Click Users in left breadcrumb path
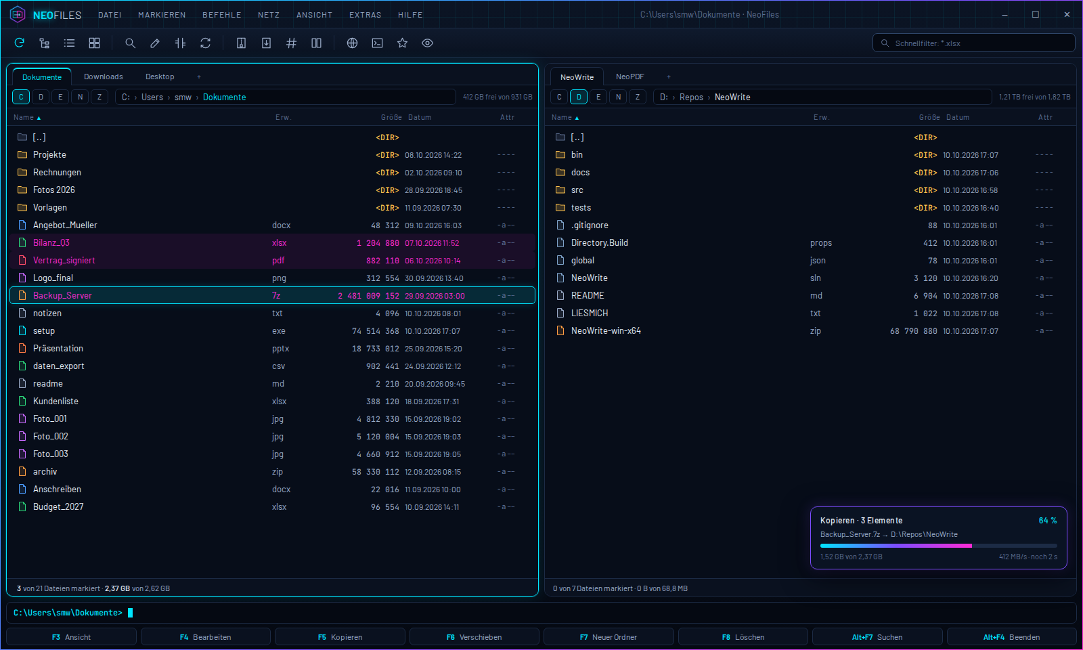 coord(152,97)
